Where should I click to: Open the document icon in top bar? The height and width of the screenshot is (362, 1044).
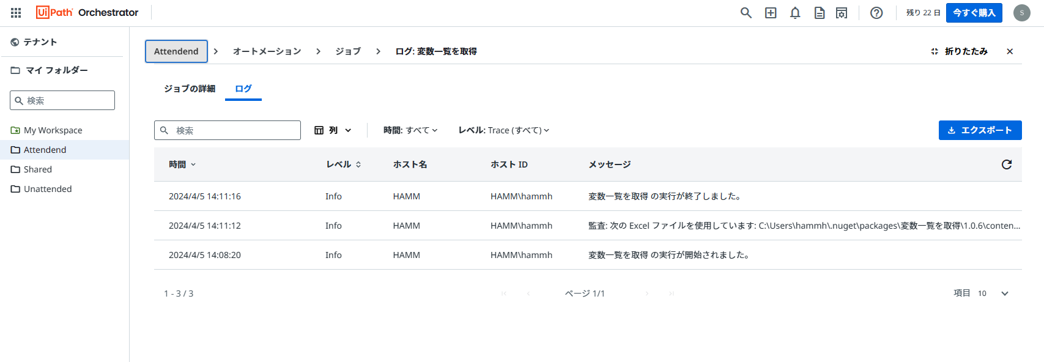coord(820,13)
